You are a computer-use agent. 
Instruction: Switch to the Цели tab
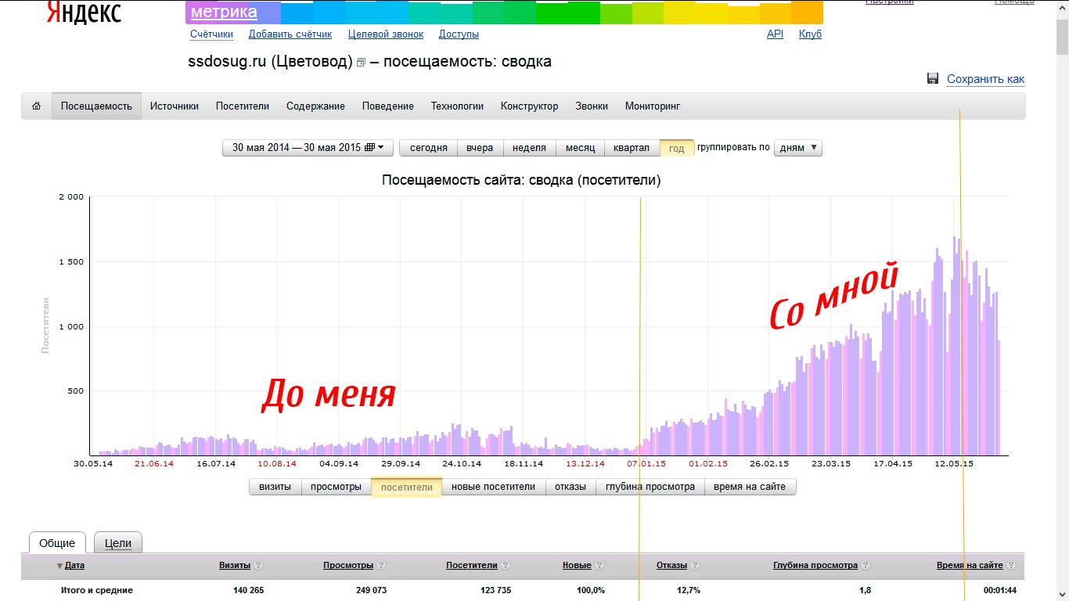point(118,543)
